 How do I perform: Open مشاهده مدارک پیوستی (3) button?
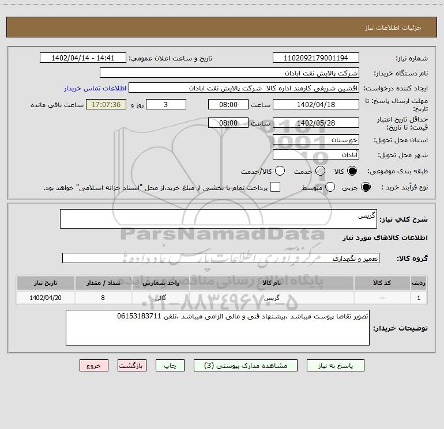tap(246, 366)
